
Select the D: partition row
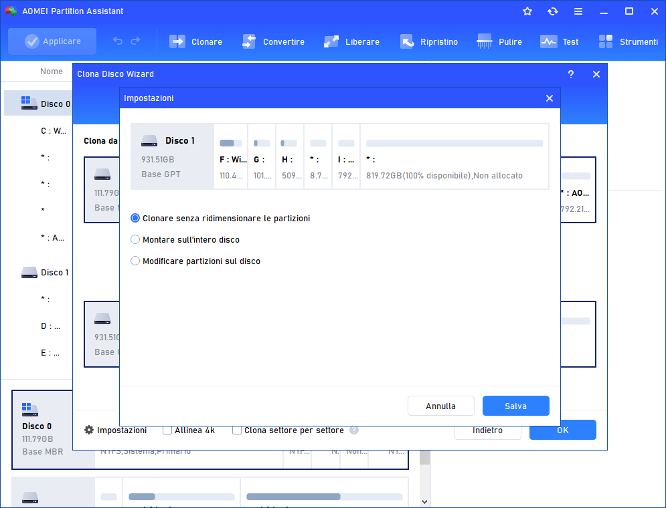(x=51, y=326)
